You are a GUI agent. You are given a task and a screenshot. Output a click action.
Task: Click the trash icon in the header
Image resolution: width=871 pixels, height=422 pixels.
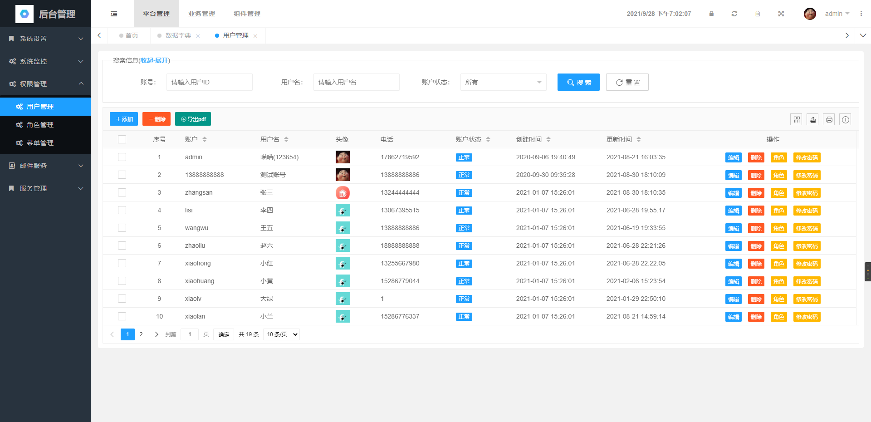tap(758, 14)
